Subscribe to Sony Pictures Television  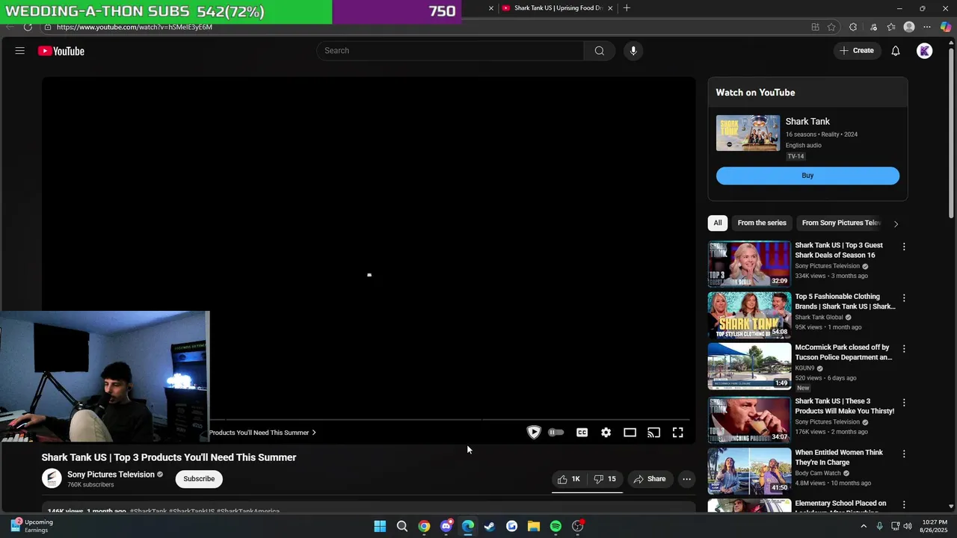click(x=199, y=479)
